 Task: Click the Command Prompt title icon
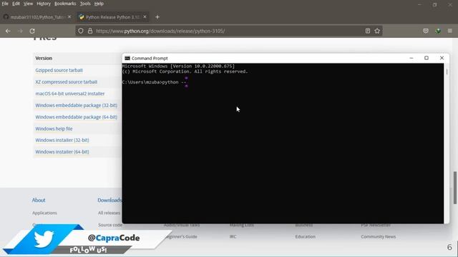[127, 59]
